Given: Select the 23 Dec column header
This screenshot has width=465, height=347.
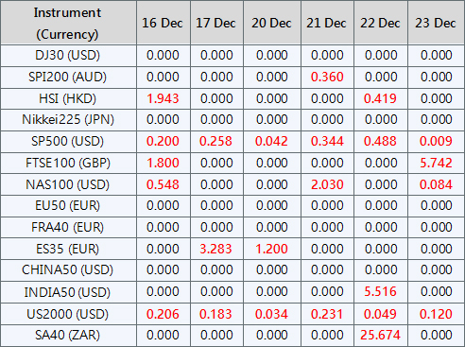Looking at the screenshot, I should pyautogui.click(x=436, y=23).
